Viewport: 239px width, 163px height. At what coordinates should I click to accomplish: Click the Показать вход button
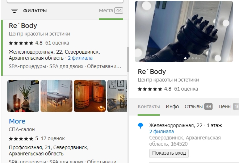[x=169, y=153]
